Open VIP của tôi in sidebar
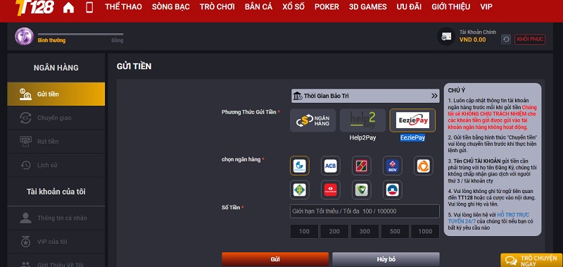Screen dimensions: 563x267 pos(56,242)
